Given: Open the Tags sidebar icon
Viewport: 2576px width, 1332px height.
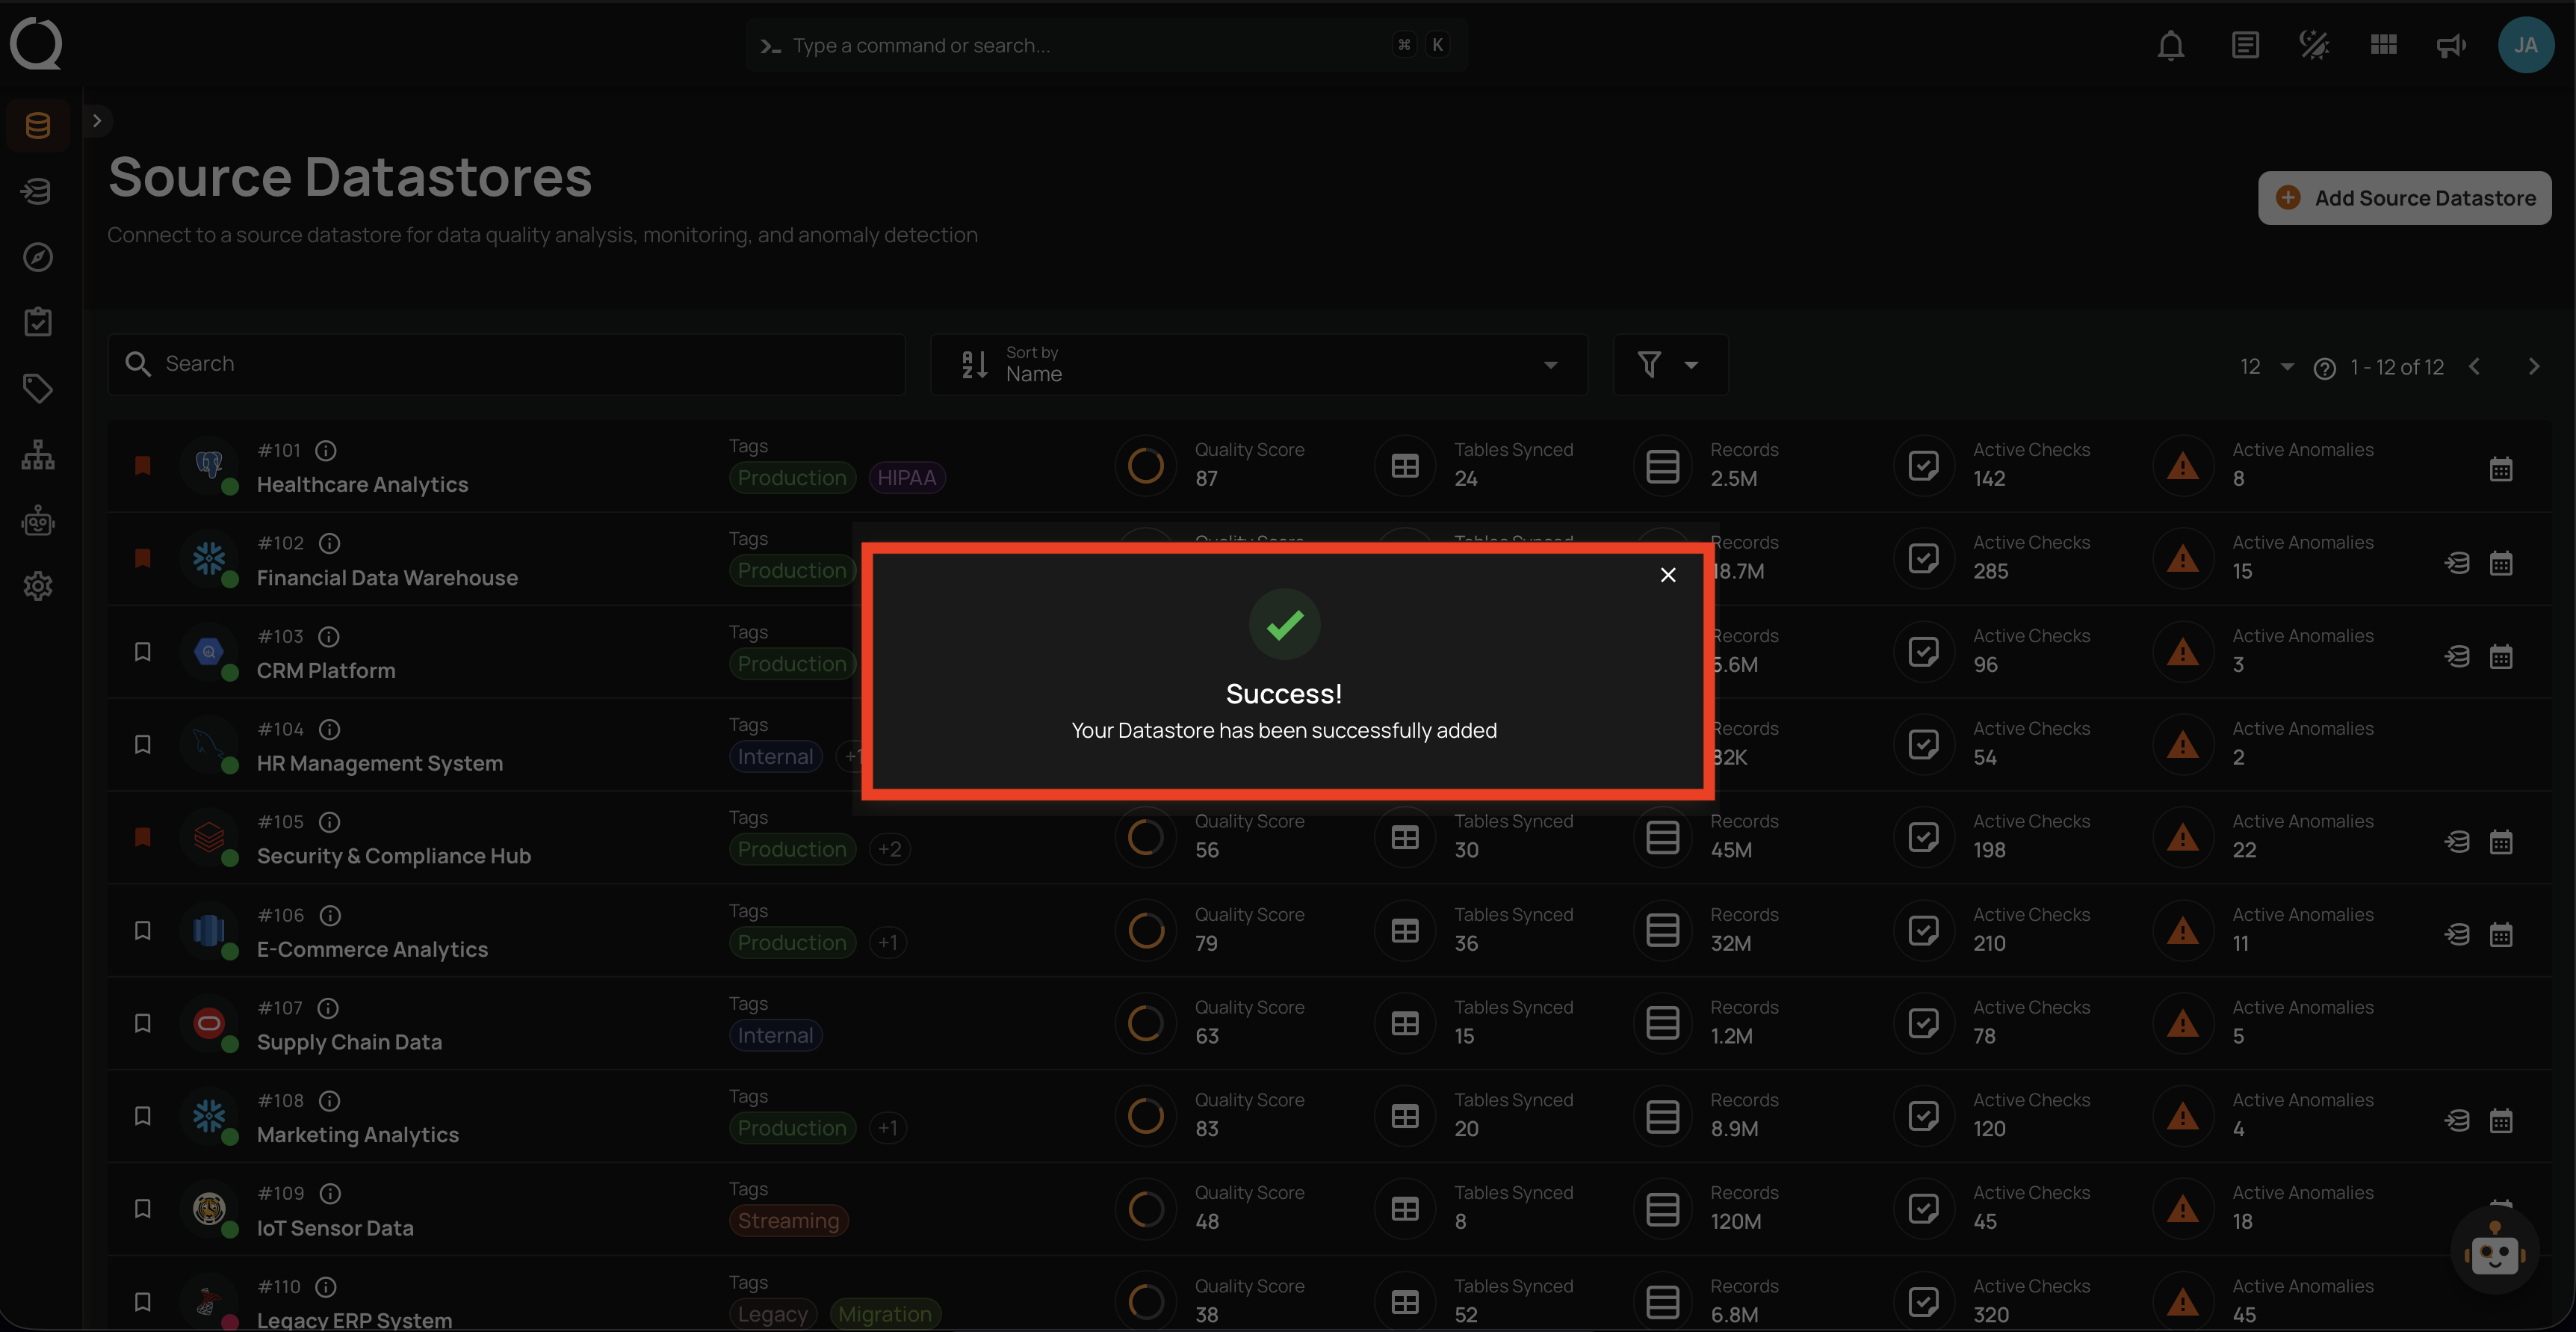Looking at the screenshot, I should [38, 388].
